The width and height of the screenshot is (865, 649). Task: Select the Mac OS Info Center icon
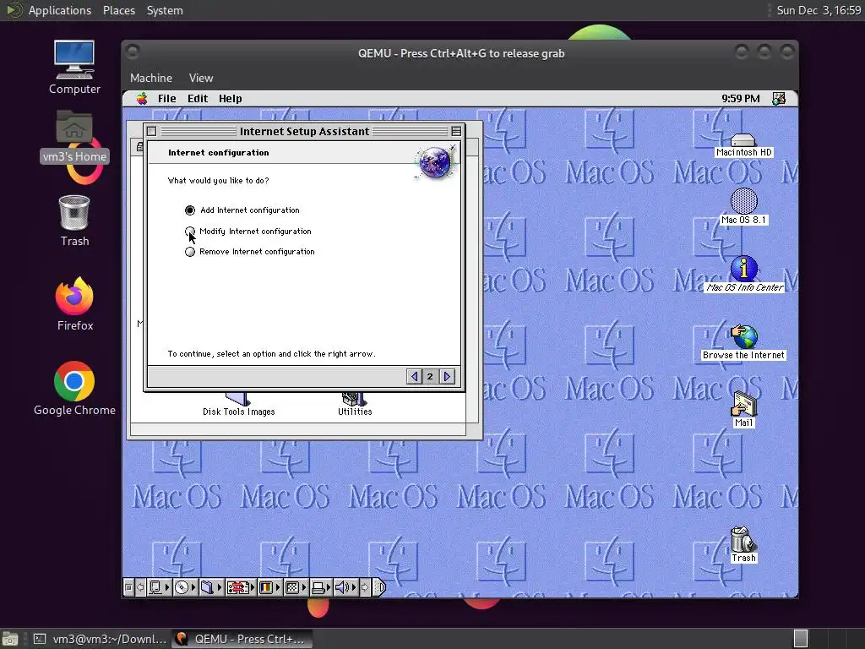tap(743, 274)
